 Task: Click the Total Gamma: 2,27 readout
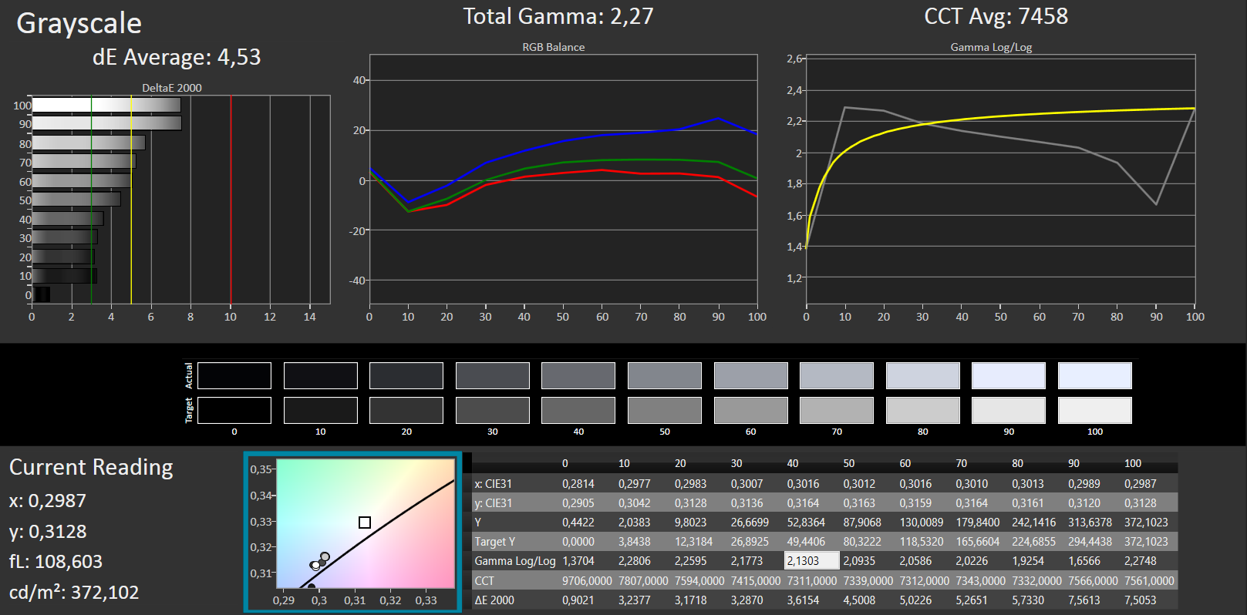(558, 16)
